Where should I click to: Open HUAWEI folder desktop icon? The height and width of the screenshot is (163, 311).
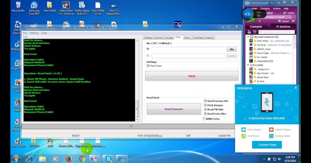[x=34, y=143]
